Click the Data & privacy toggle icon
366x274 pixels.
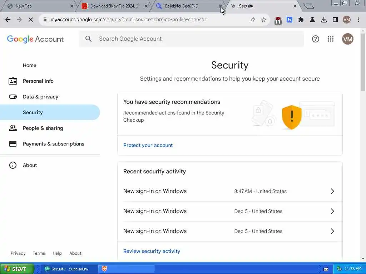[x=13, y=97]
